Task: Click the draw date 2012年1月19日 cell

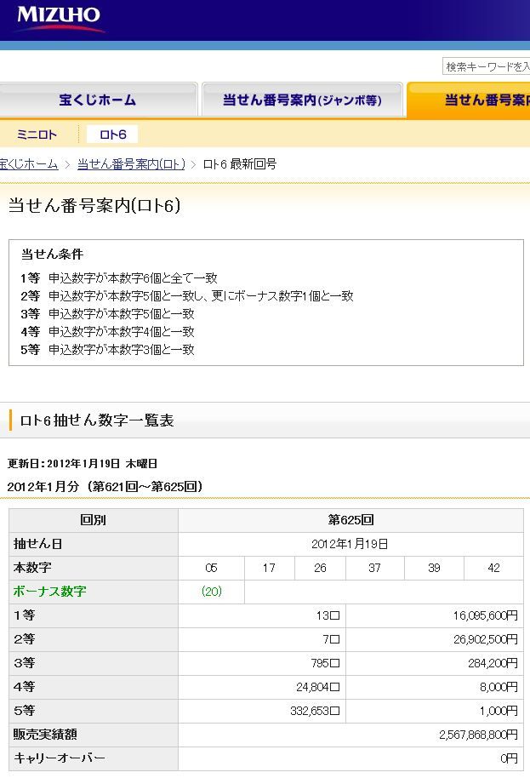Action: 350,544
